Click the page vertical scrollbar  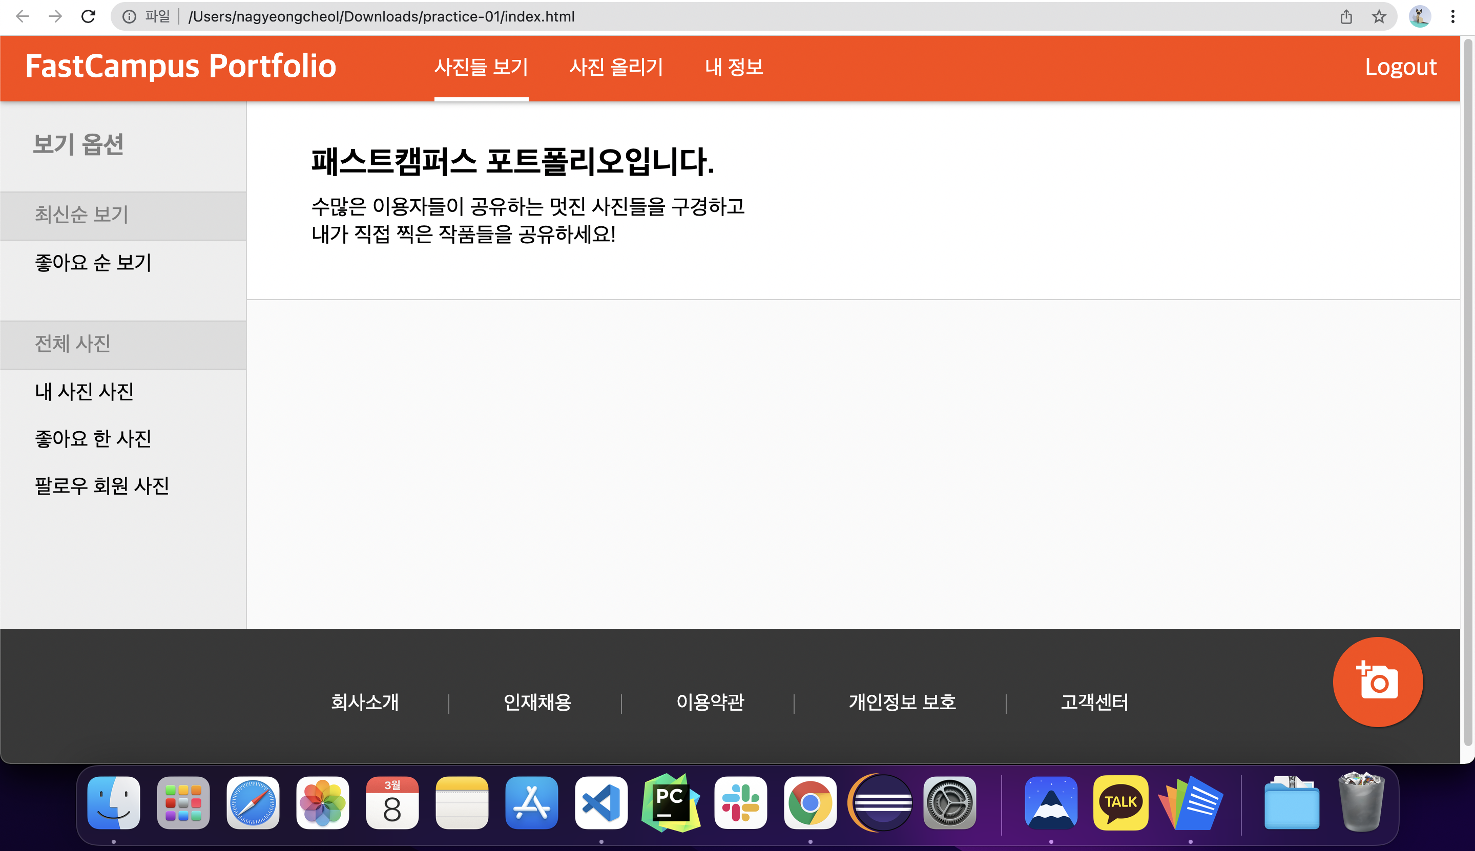pyautogui.click(x=1467, y=392)
